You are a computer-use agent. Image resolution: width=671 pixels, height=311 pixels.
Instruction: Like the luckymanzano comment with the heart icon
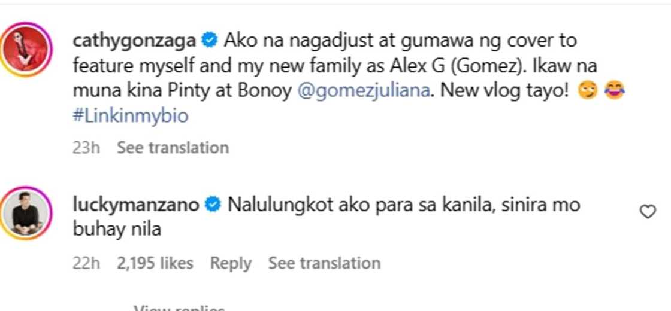pos(648,211)
